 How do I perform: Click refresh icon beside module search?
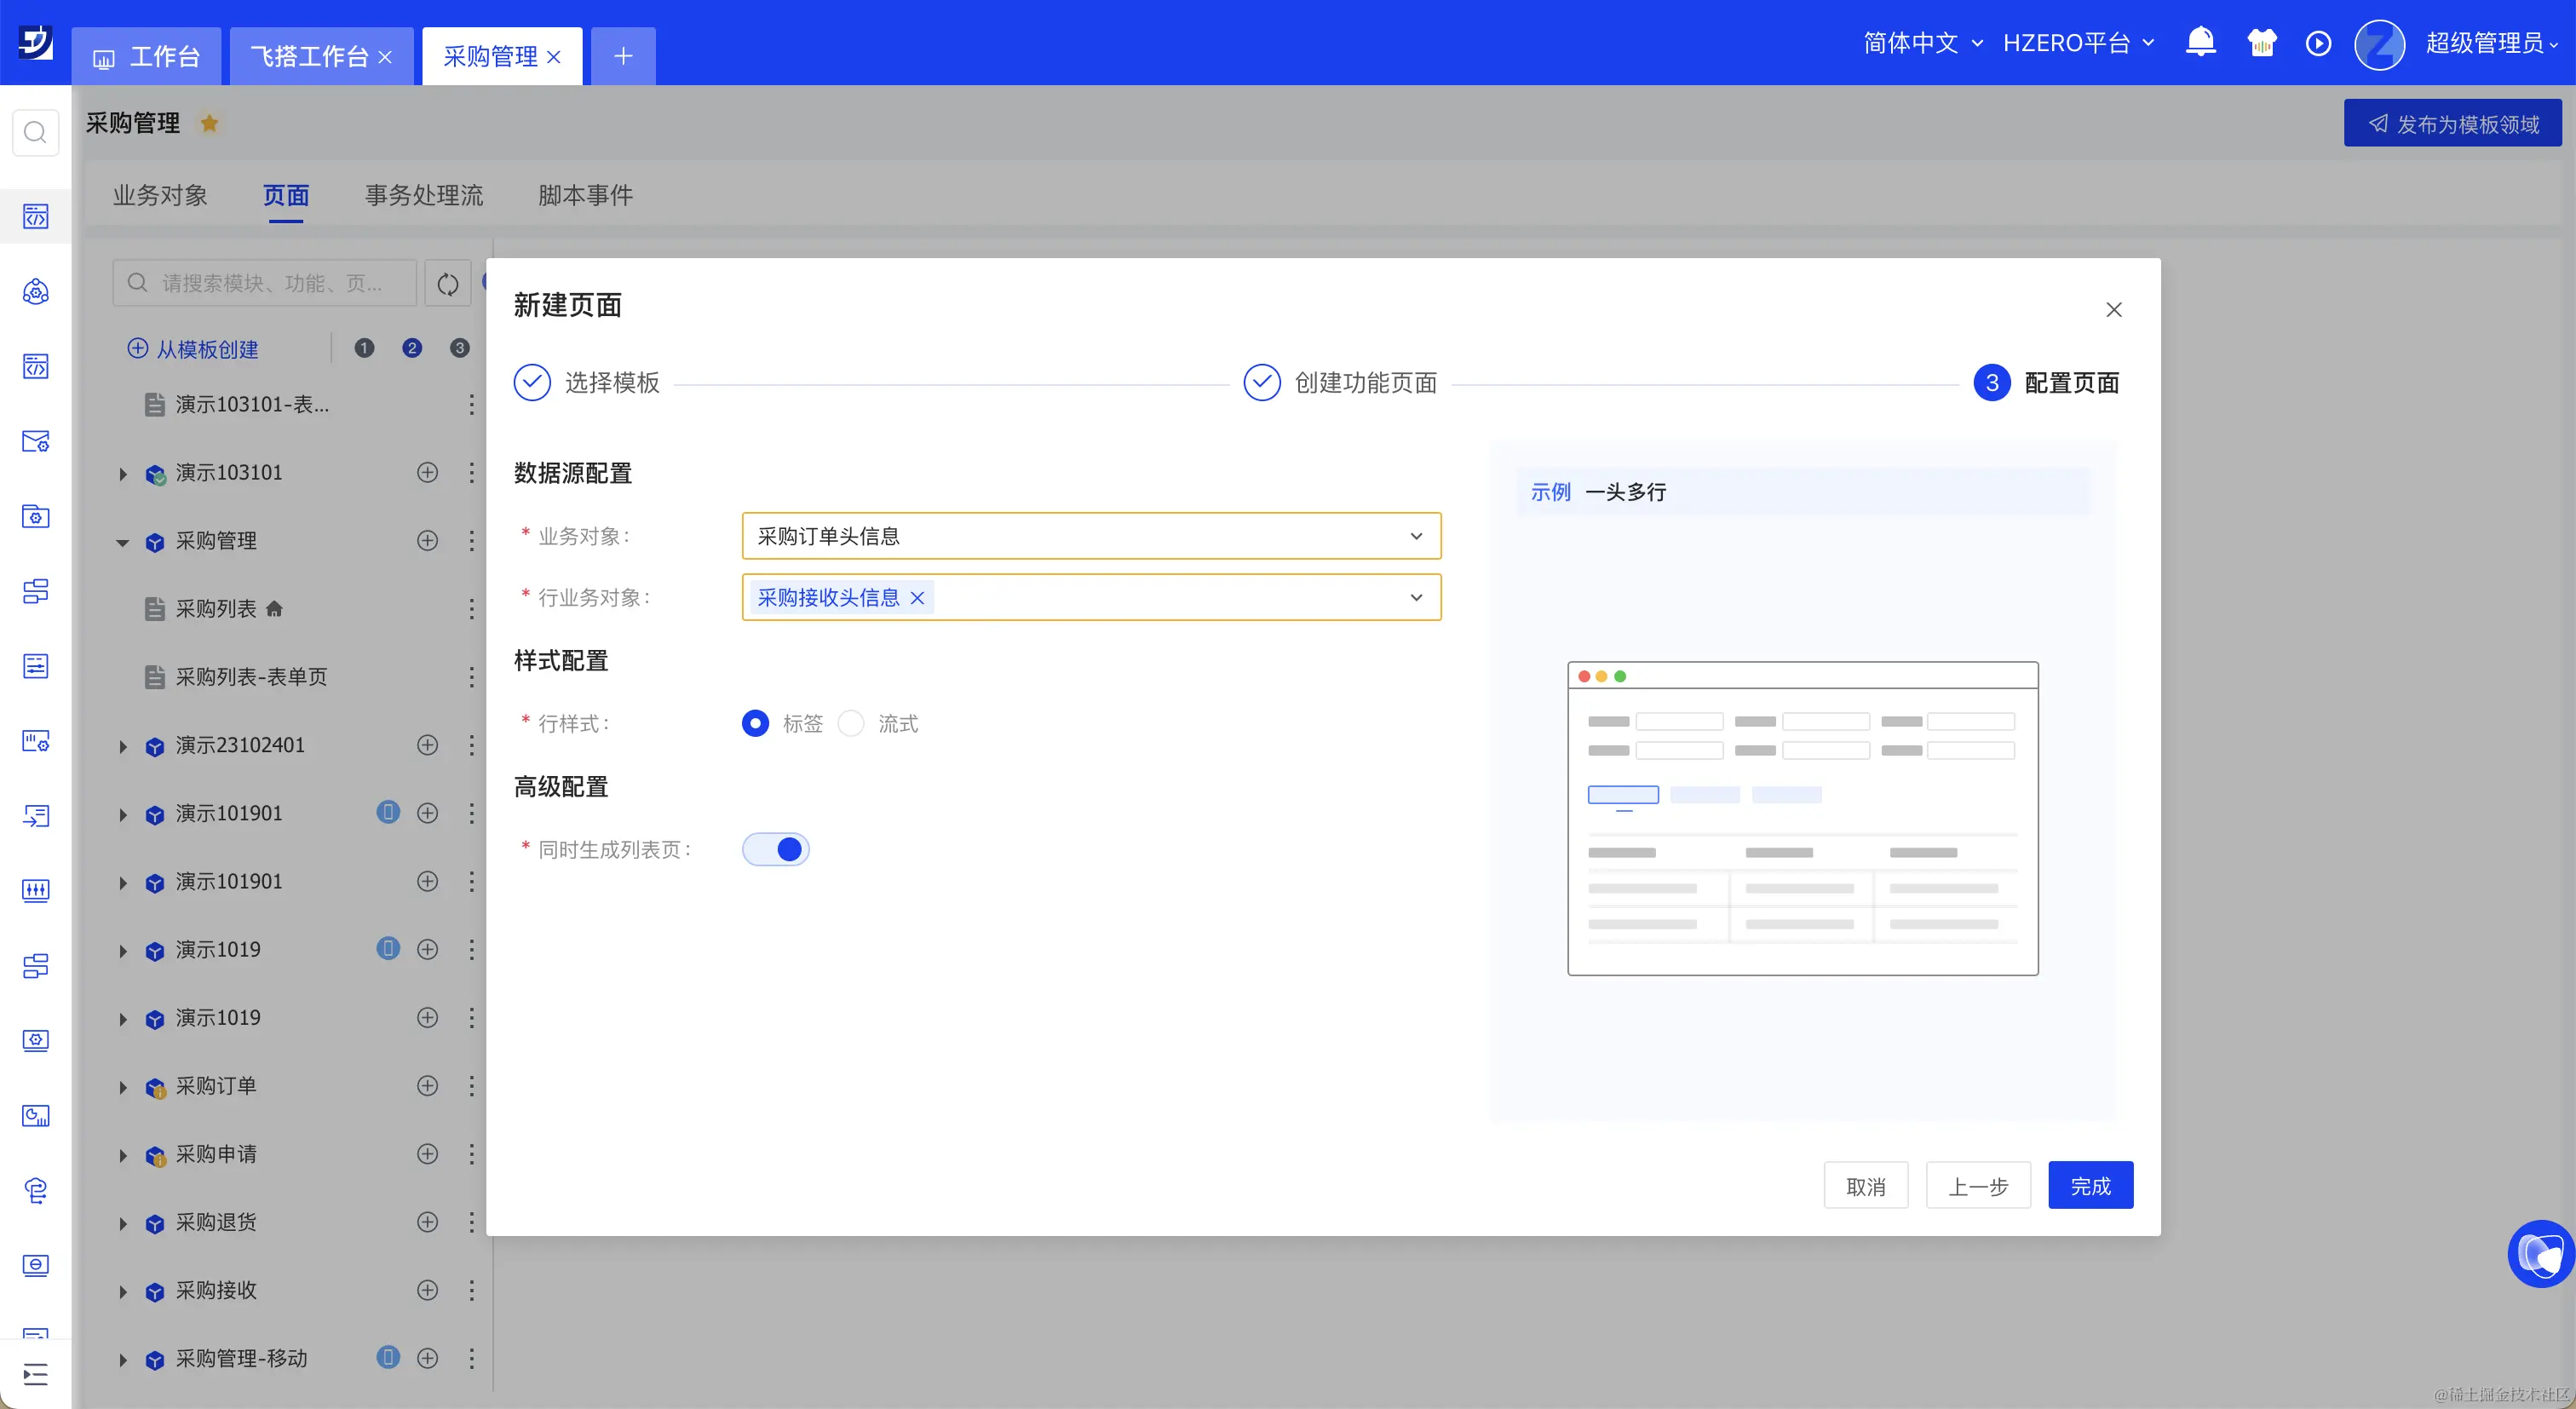pos(448,284)
